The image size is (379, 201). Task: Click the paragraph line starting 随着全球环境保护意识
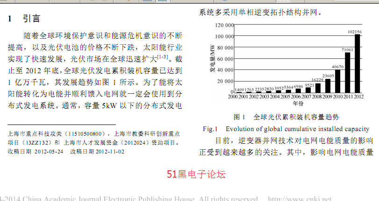pos(103,36)
